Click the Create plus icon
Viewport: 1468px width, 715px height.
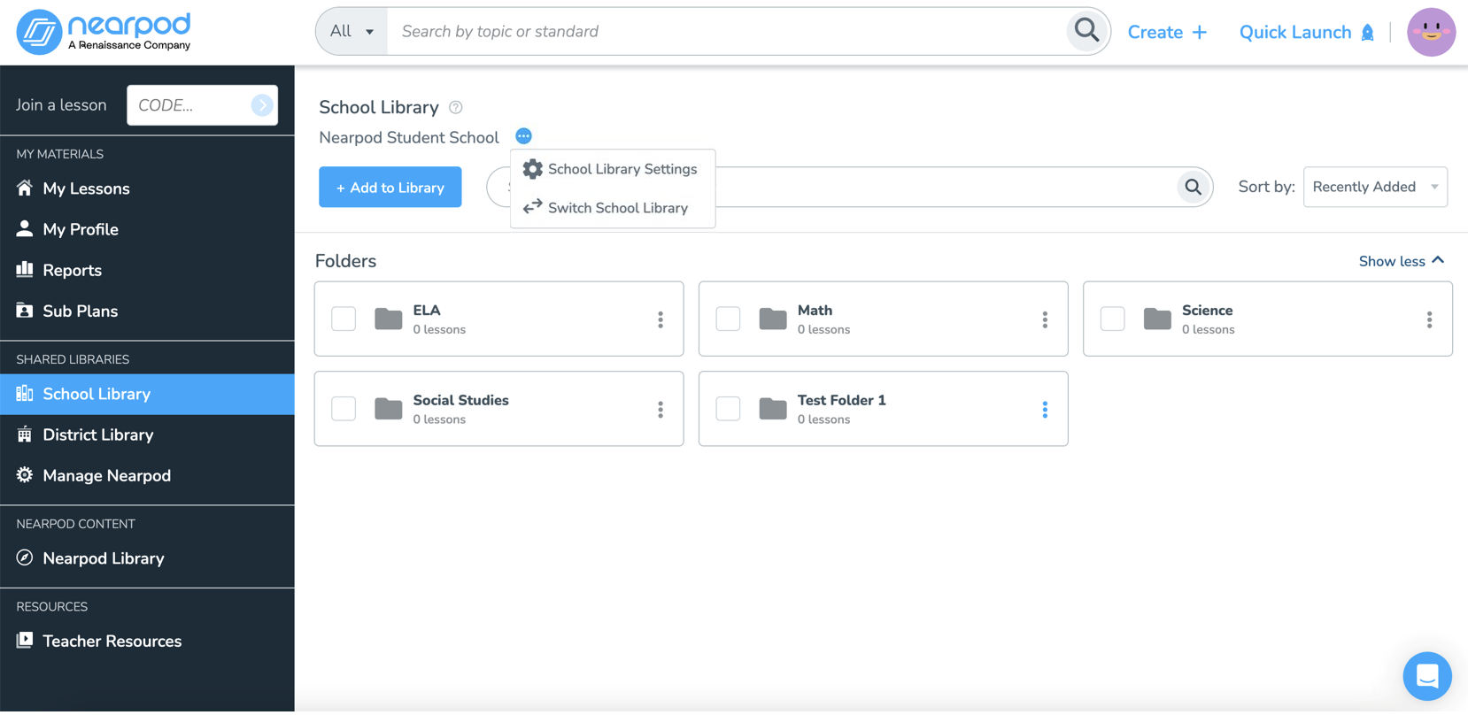coord(1200,32)
